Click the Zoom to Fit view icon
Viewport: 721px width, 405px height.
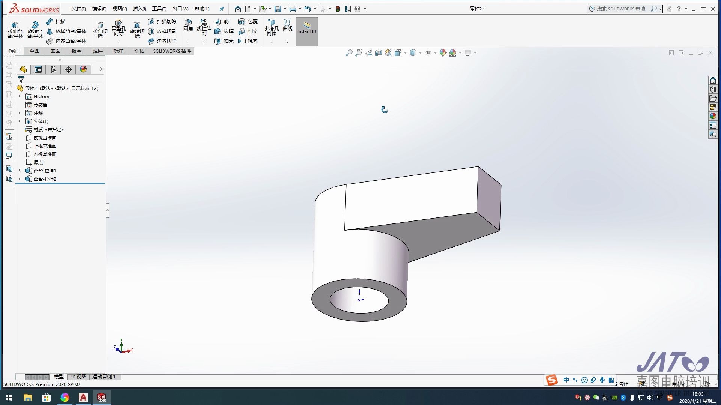tap(349, 53)
